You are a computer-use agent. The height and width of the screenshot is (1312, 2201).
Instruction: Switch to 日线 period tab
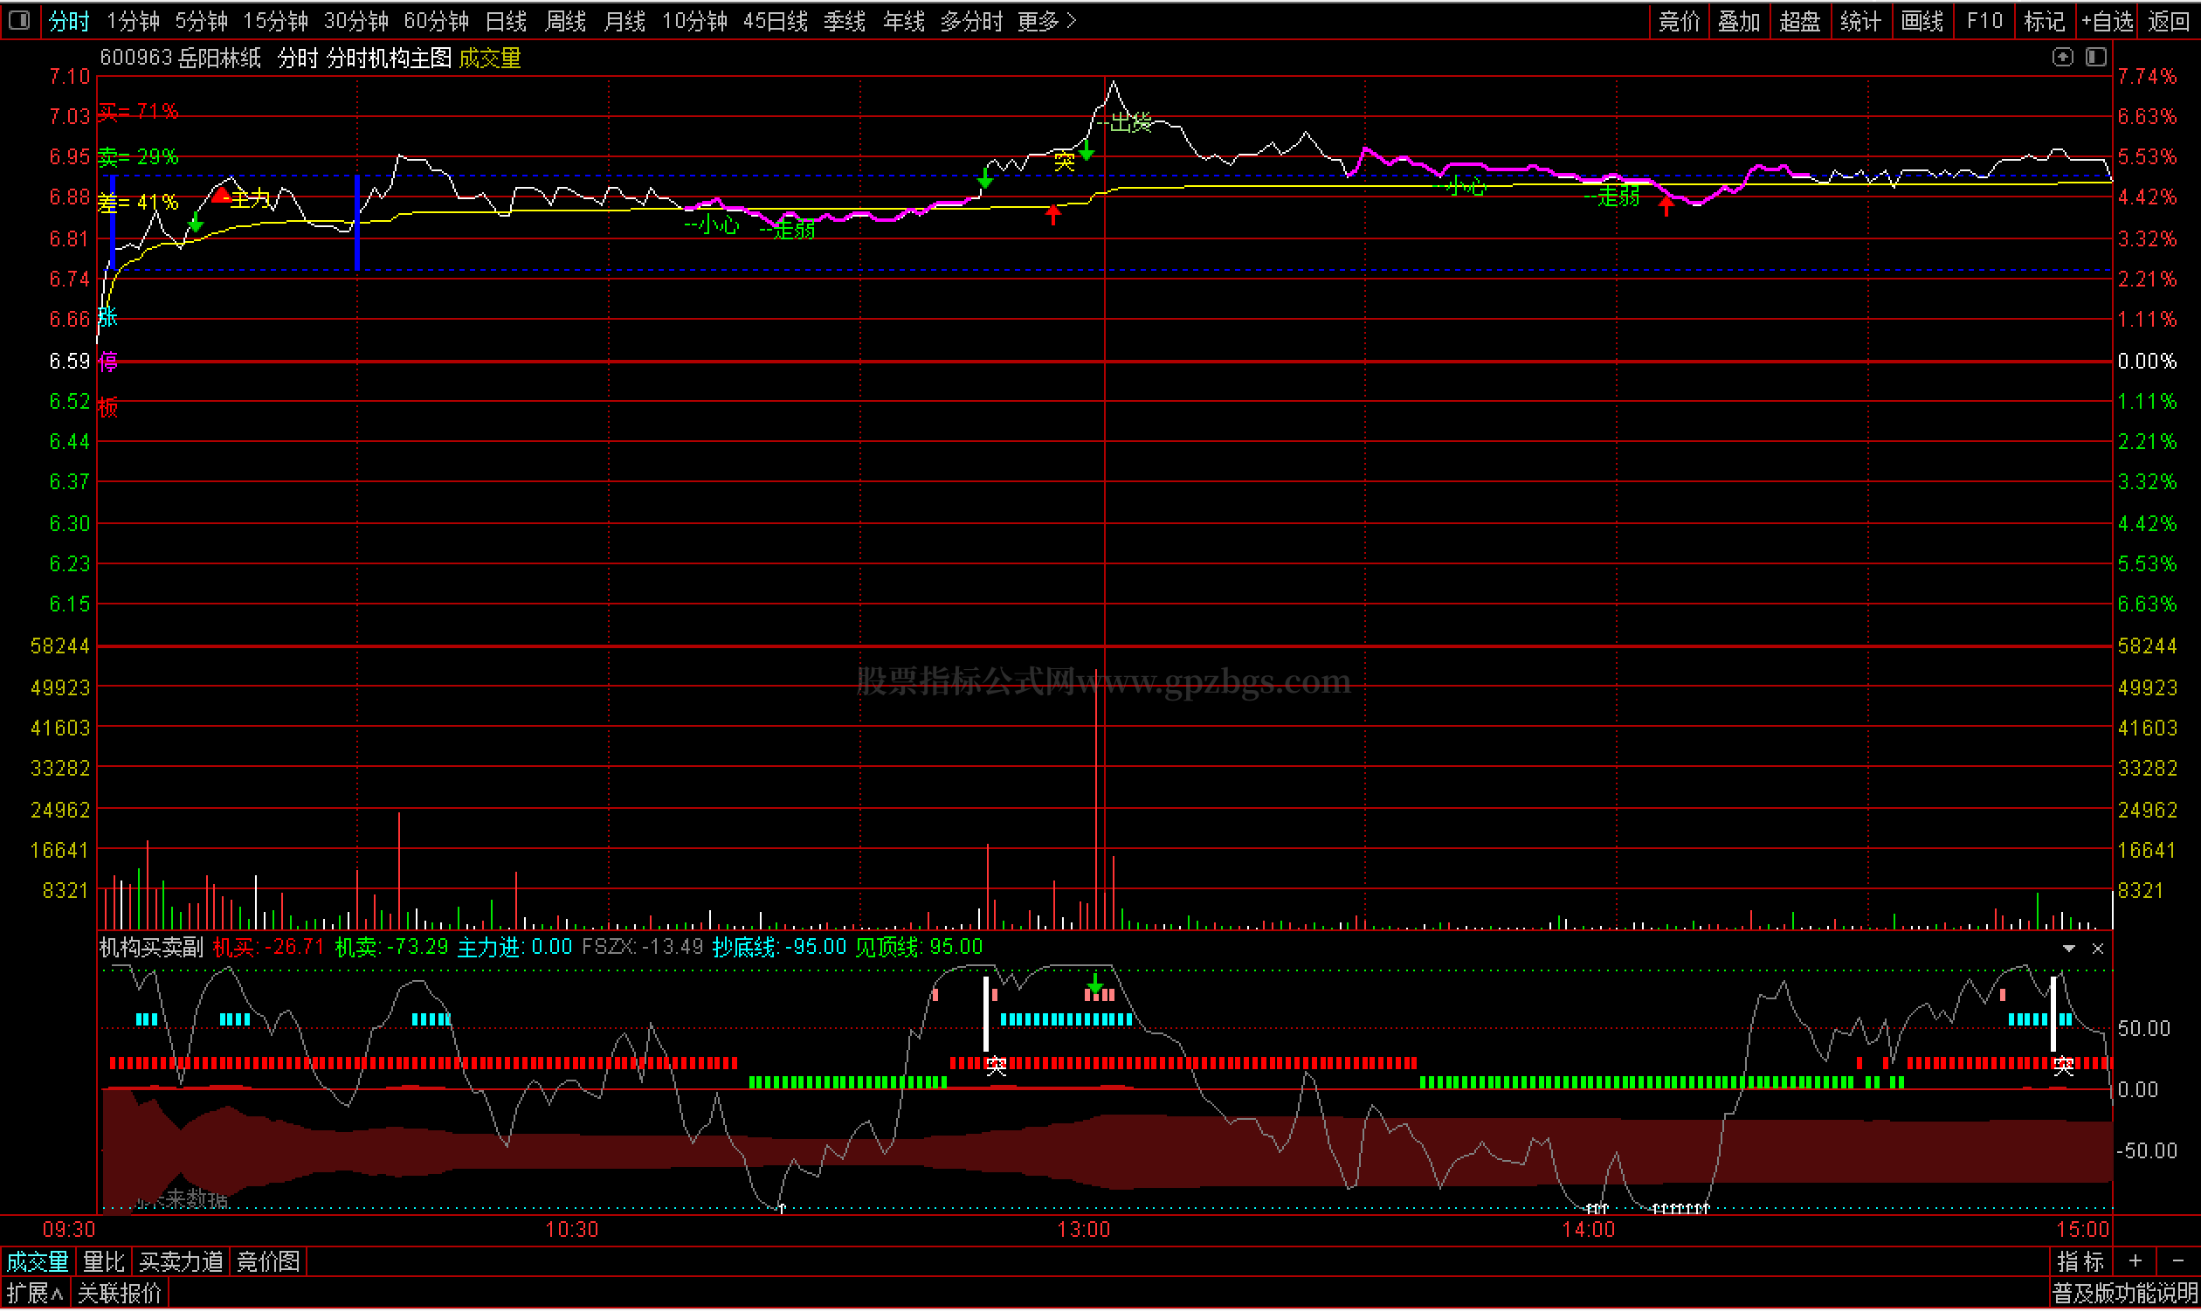tap(506, 21)
